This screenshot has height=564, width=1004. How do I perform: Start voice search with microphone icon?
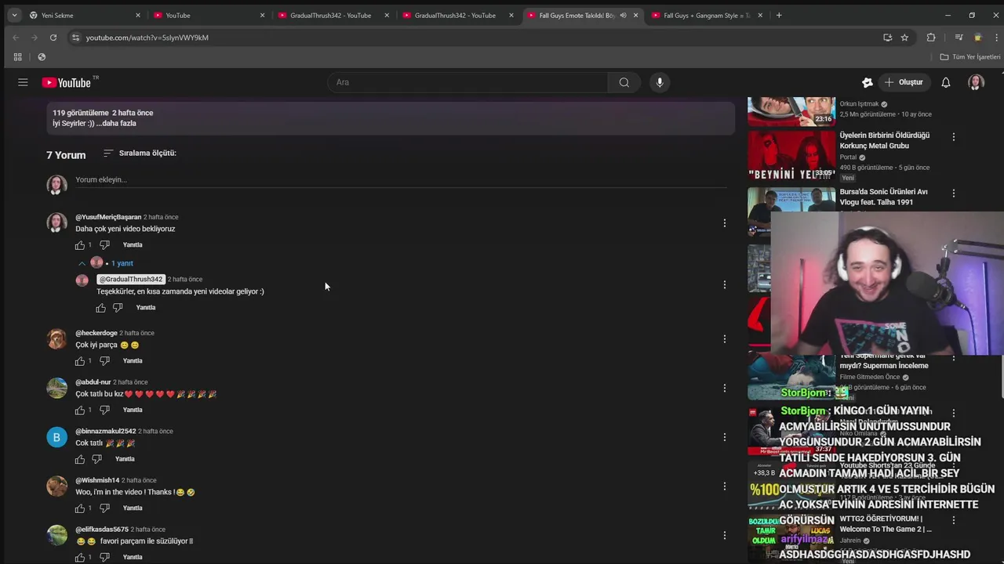[660, 82]
